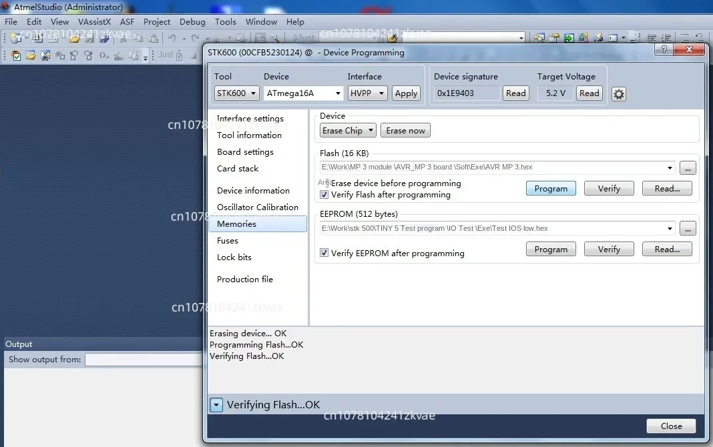
Task: Open the search combo box in main toolbar
Action: click(x=463, y=38)
